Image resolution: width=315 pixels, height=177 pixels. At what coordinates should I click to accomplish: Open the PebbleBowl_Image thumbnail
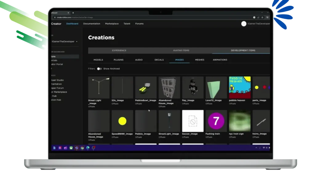(x=146, y=88)
